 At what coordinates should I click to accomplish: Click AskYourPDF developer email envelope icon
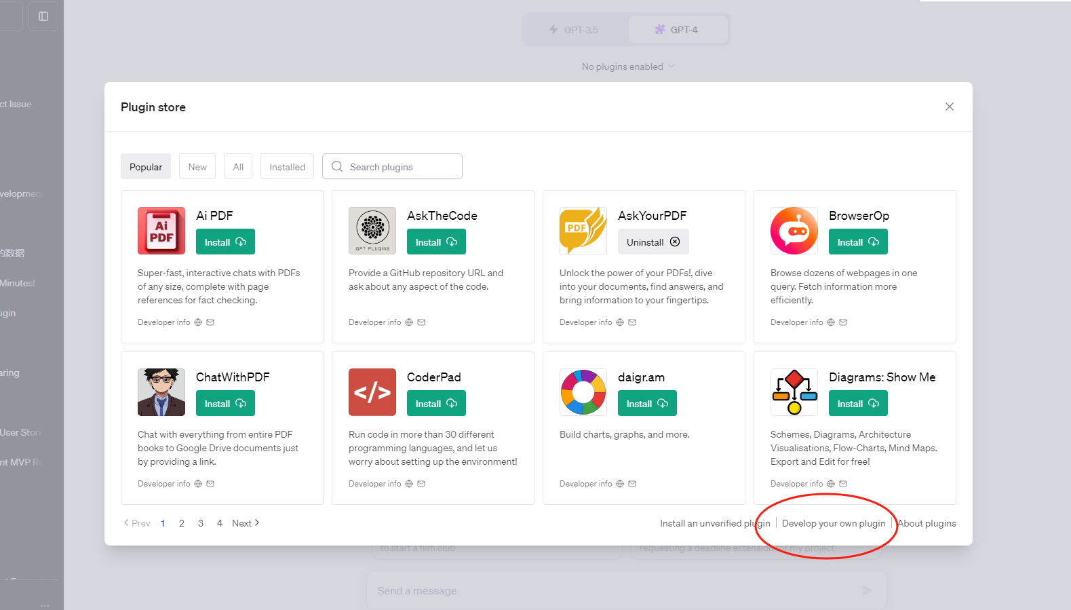[632, 322]
